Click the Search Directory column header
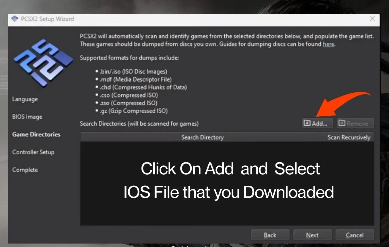Image resolution: width=389 pixels, height=247 pixels. [x=202, y=137]
